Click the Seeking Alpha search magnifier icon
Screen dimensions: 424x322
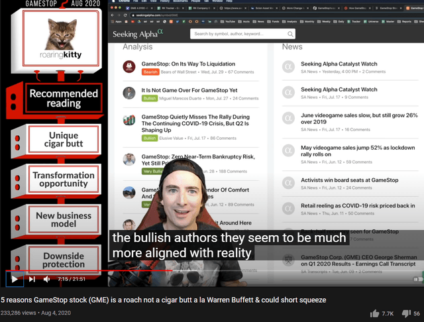290,34
